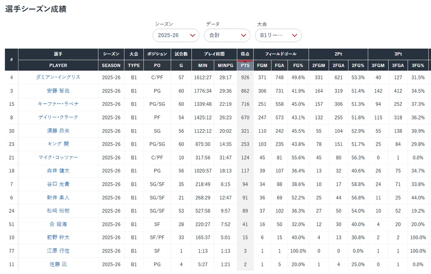Open player 安藤 誓哉 profile link

click(58, 91)
